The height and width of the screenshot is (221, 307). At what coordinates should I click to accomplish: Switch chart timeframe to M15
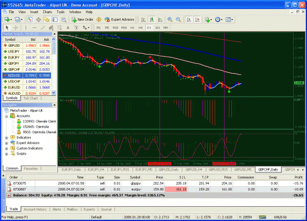coord(115,28)
